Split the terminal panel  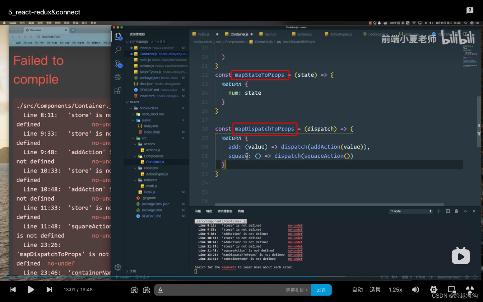tap(448, 211)
